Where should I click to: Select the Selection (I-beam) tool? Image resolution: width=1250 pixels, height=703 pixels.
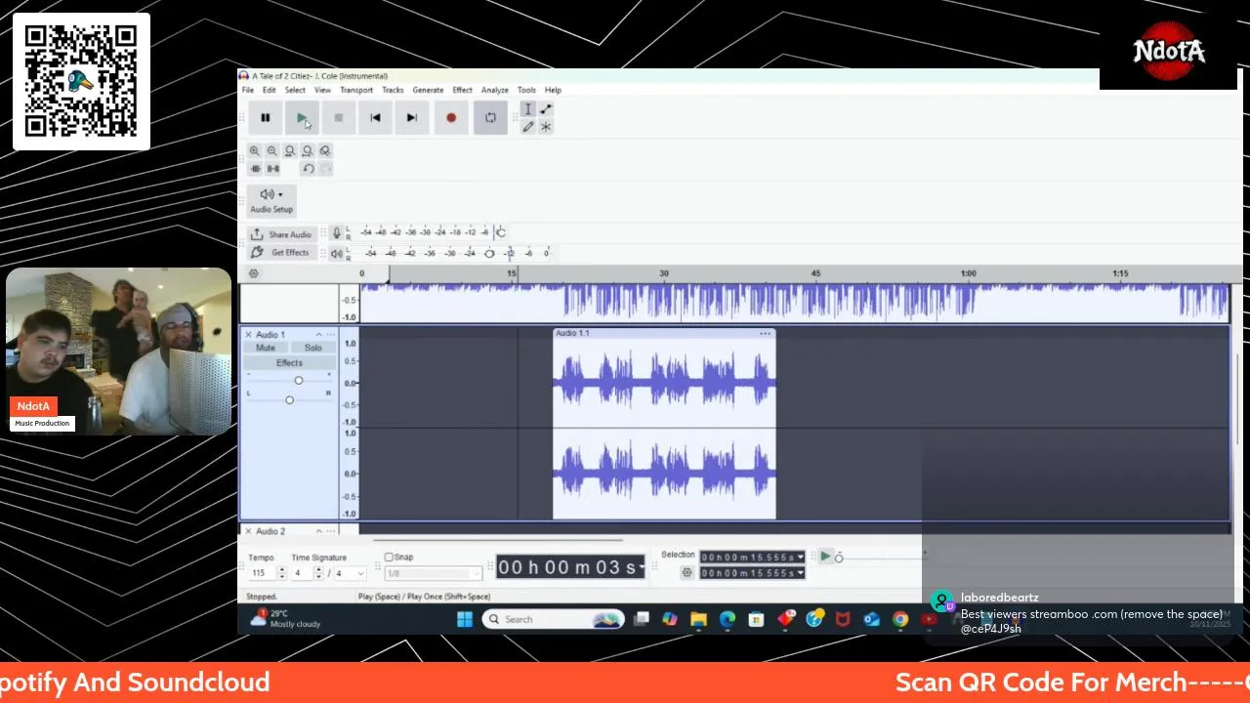click(x=527, y=109)
